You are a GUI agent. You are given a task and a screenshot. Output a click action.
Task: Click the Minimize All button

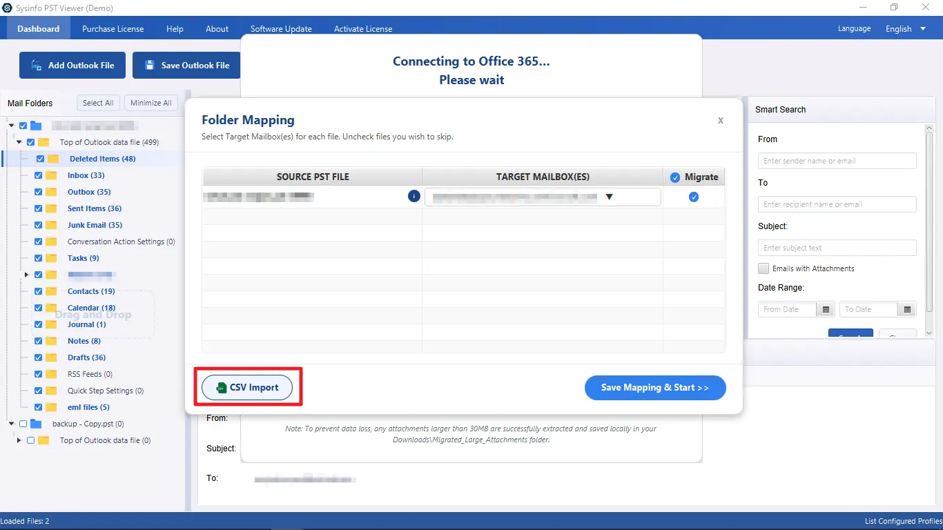(x=151, y=103)
